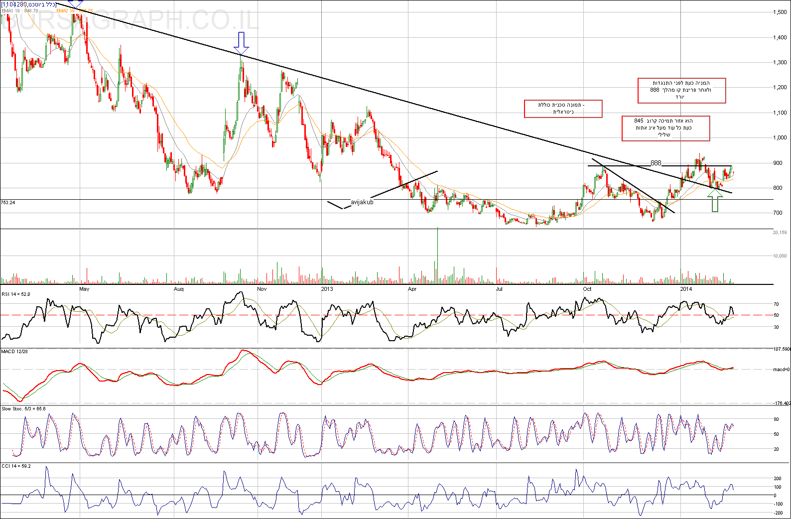Click the '2014' date axis label

686,289
